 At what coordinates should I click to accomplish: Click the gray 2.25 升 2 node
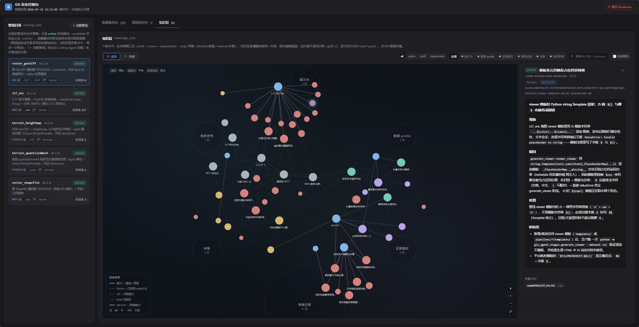tap(261, 158)
